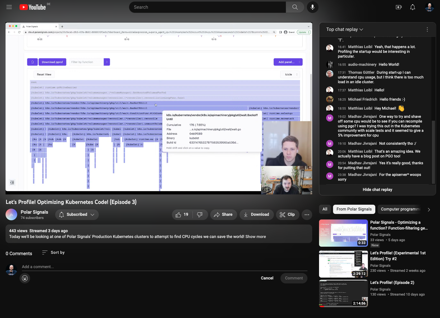Open the Icicle view dropdown in video
440x318 pixels.
tap(290, 74)
